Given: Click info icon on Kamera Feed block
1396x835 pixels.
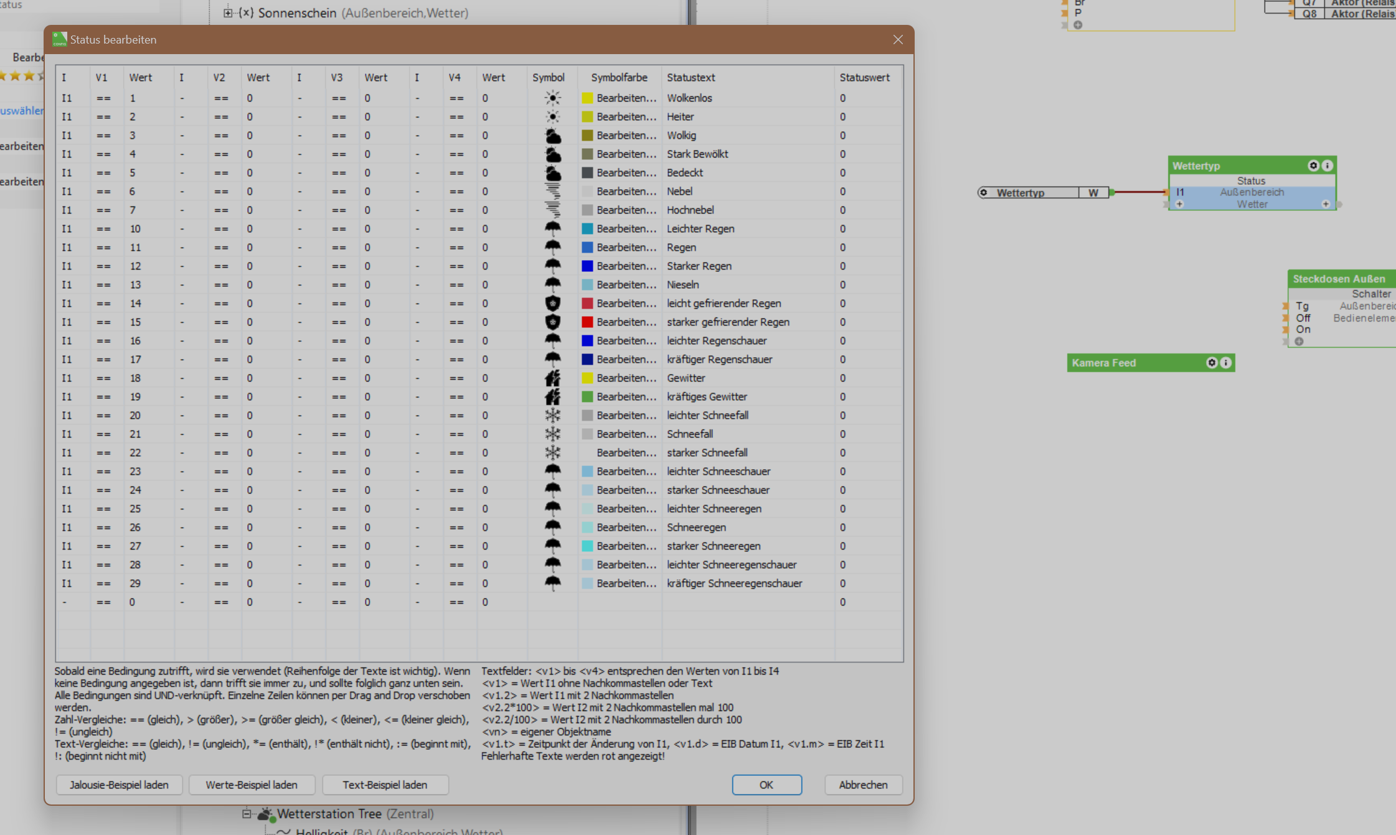Looking at the screenshot, I should [1225, 363].
